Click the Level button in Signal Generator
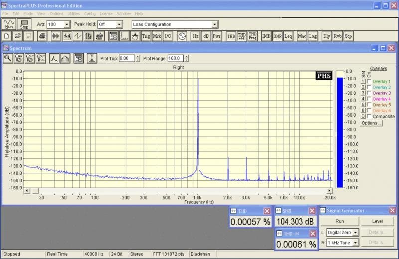Image resolution: width=399 pixels, height=259 pixels. (x=377, y=221)
